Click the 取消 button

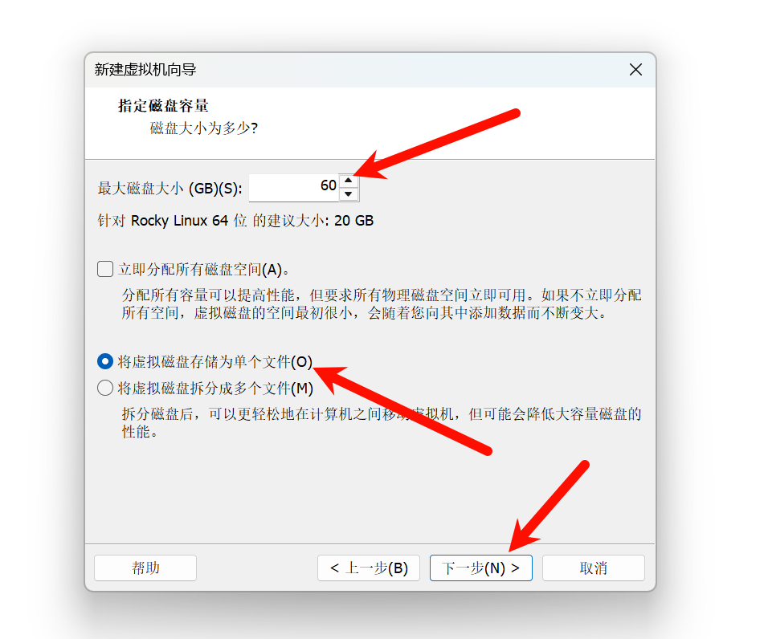pyautogui.click(x=594, y=568)
